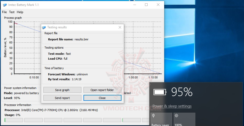Click the '0:10:00' graph axis label
244x126 pixels.
[x=34, y=77]
